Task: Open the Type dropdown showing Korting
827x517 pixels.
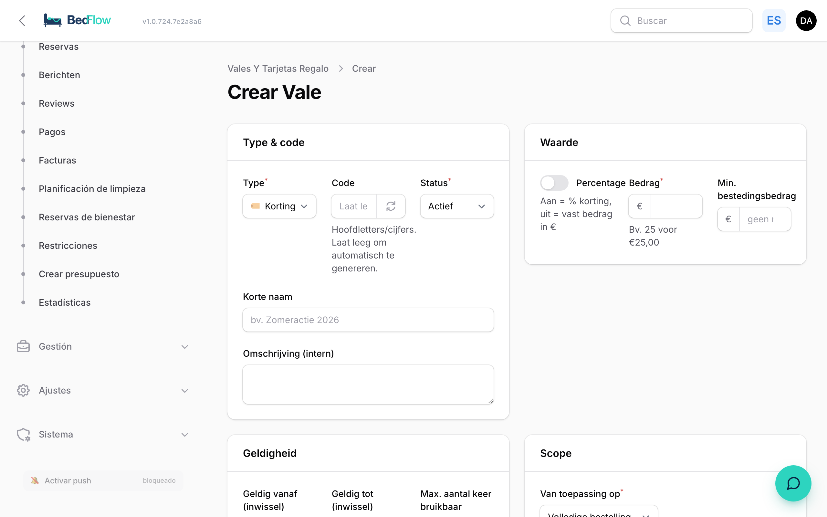Action: coord(279,206)
